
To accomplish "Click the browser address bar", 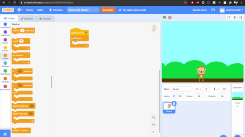I will click(x=103, y=3).
